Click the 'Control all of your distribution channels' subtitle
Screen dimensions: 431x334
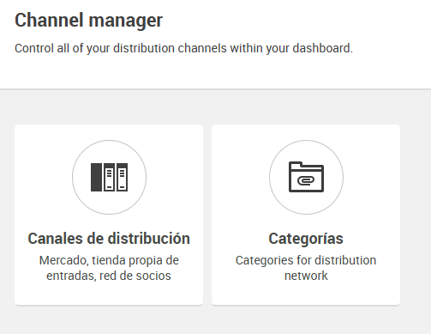tap(183, 48)
